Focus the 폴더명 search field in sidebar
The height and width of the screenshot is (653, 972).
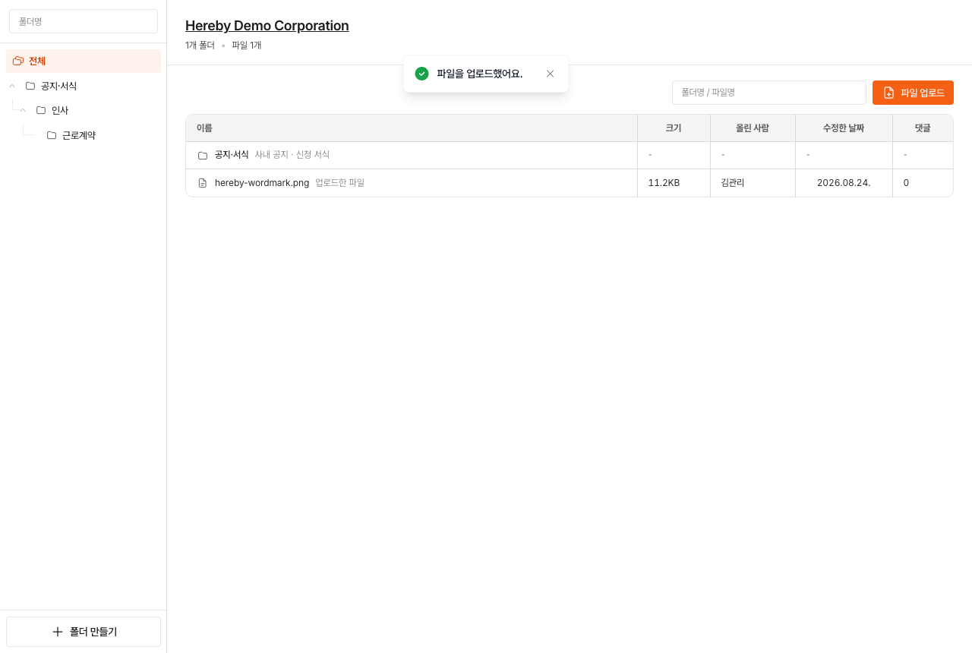(x=84, y=21)
